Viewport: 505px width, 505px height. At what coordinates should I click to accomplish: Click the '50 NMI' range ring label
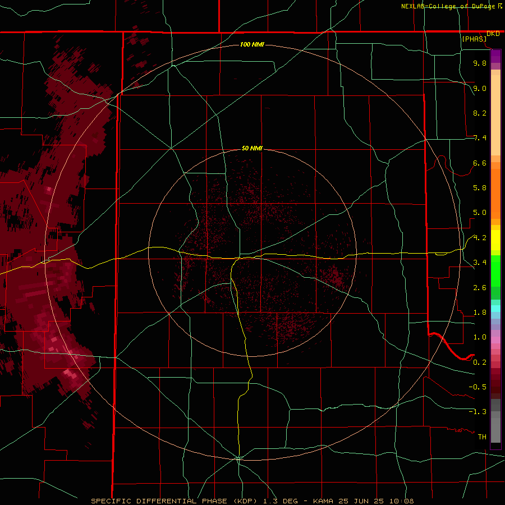pyautogui.click(x=252, y=148)
